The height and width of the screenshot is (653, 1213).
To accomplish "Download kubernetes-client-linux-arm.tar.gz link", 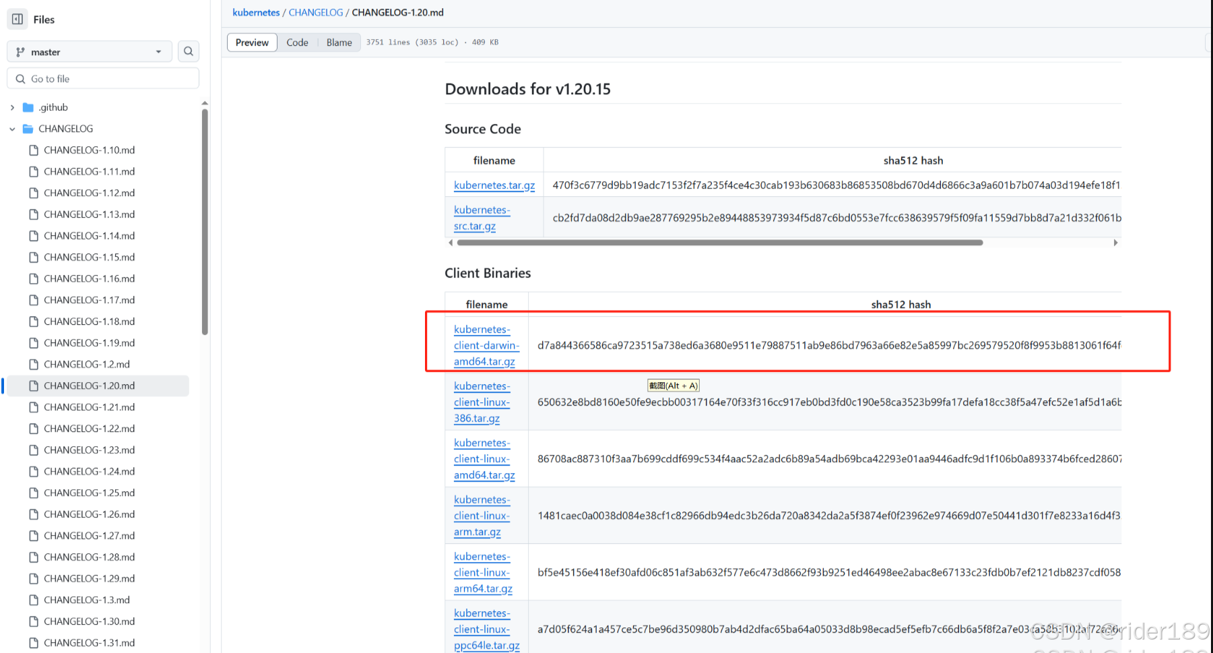I will [482, 516].
